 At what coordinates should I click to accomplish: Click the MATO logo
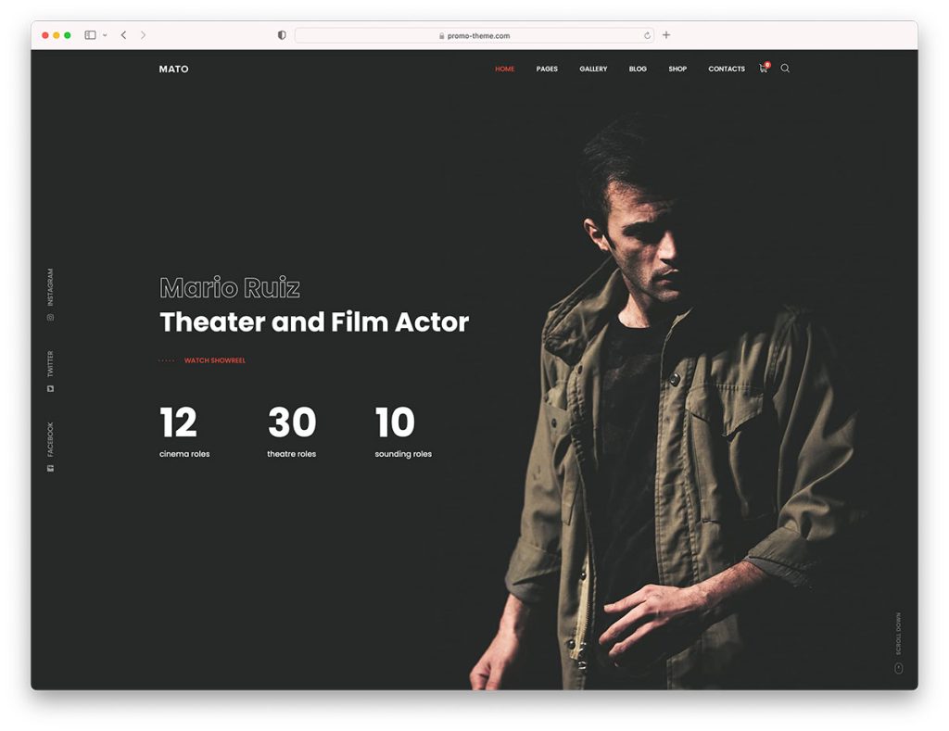point(174,69)
